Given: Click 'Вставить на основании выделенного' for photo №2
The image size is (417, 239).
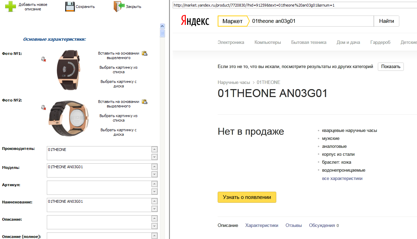Looking at the screenshot, I should click(x=119, y=104).
